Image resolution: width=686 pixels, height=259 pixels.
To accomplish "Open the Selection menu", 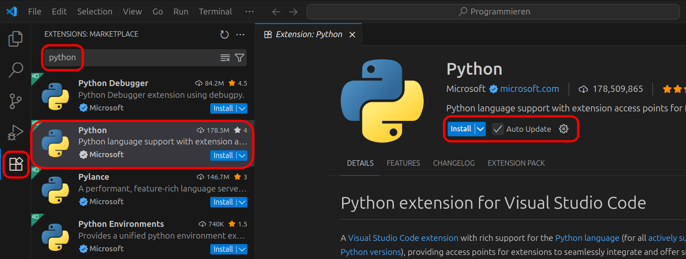I will tap(95, 12).
